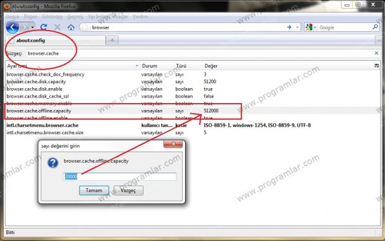The image size is (385, 241).
Task: Open the Görünüm menu
Action: (x=52, y=16)
